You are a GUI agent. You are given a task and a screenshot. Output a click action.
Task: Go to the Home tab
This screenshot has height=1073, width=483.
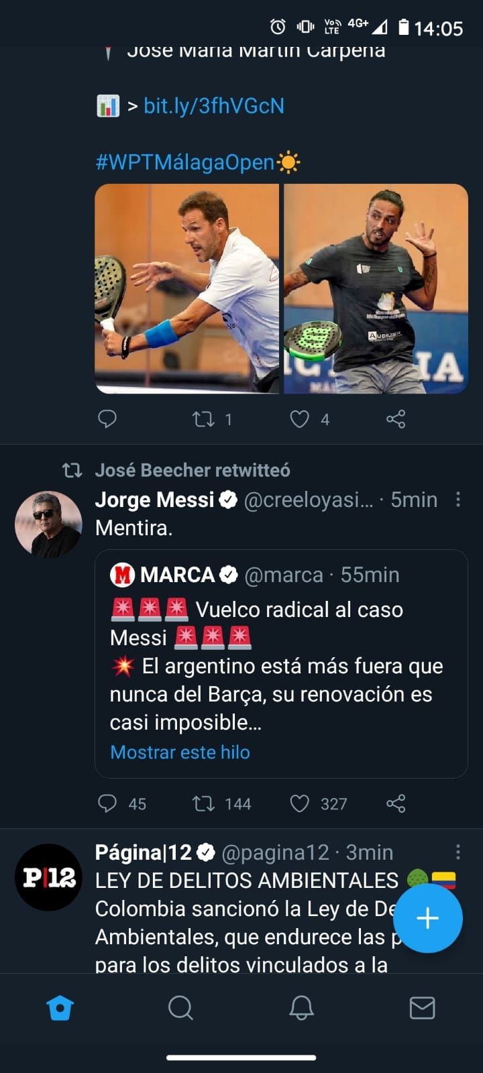[60, 1007]
